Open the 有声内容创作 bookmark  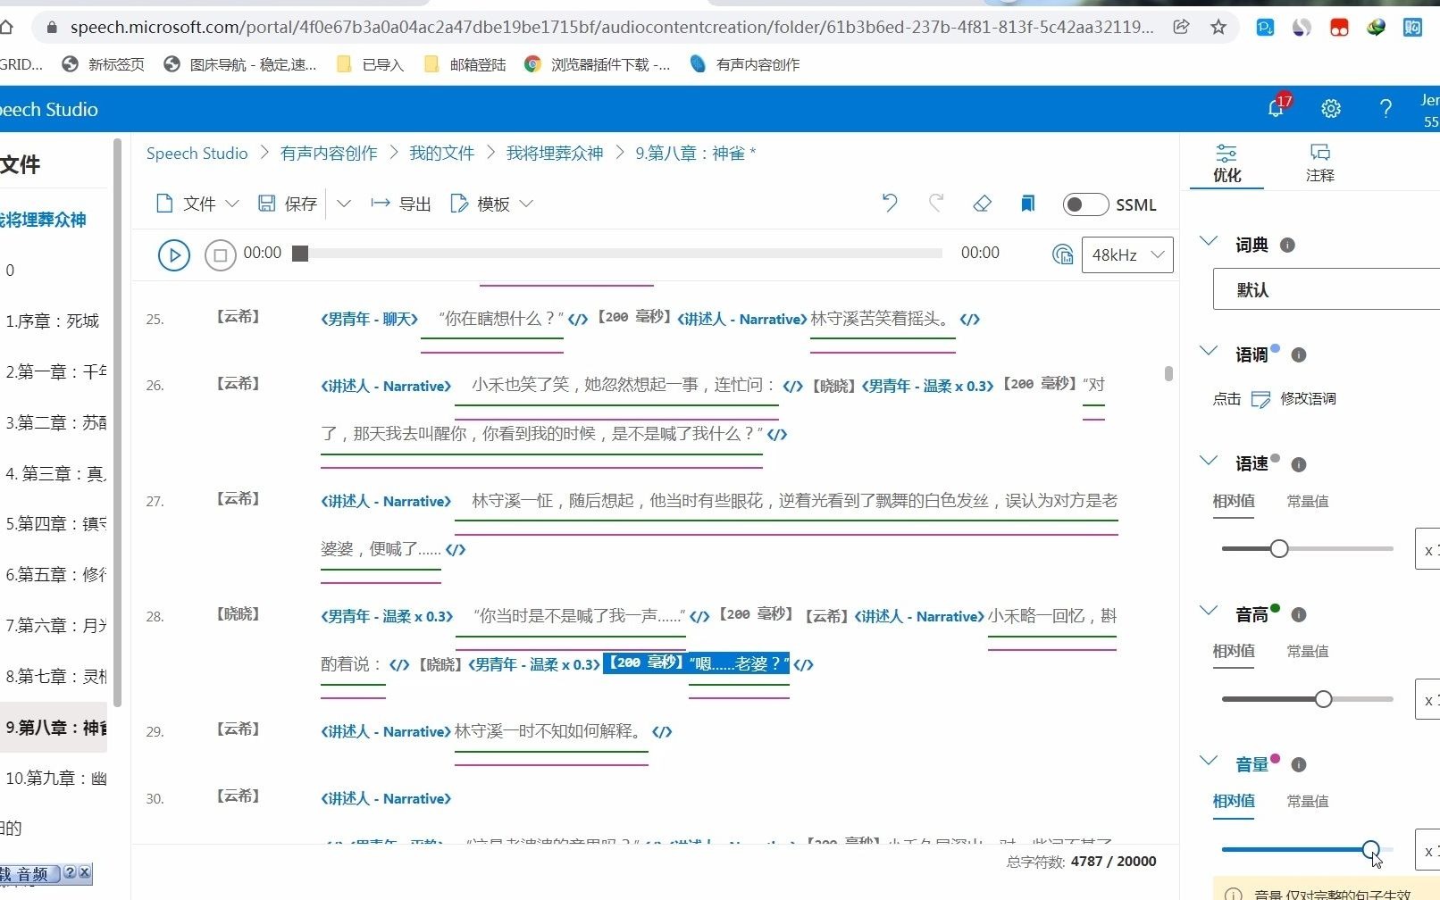click(x=746, y=64)
